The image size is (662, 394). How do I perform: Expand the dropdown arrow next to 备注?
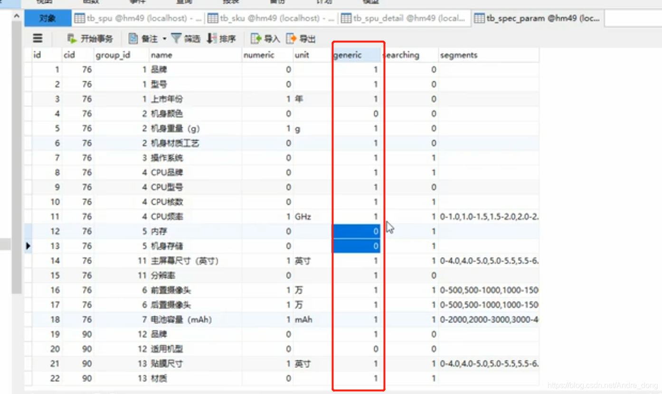point(164,38)
